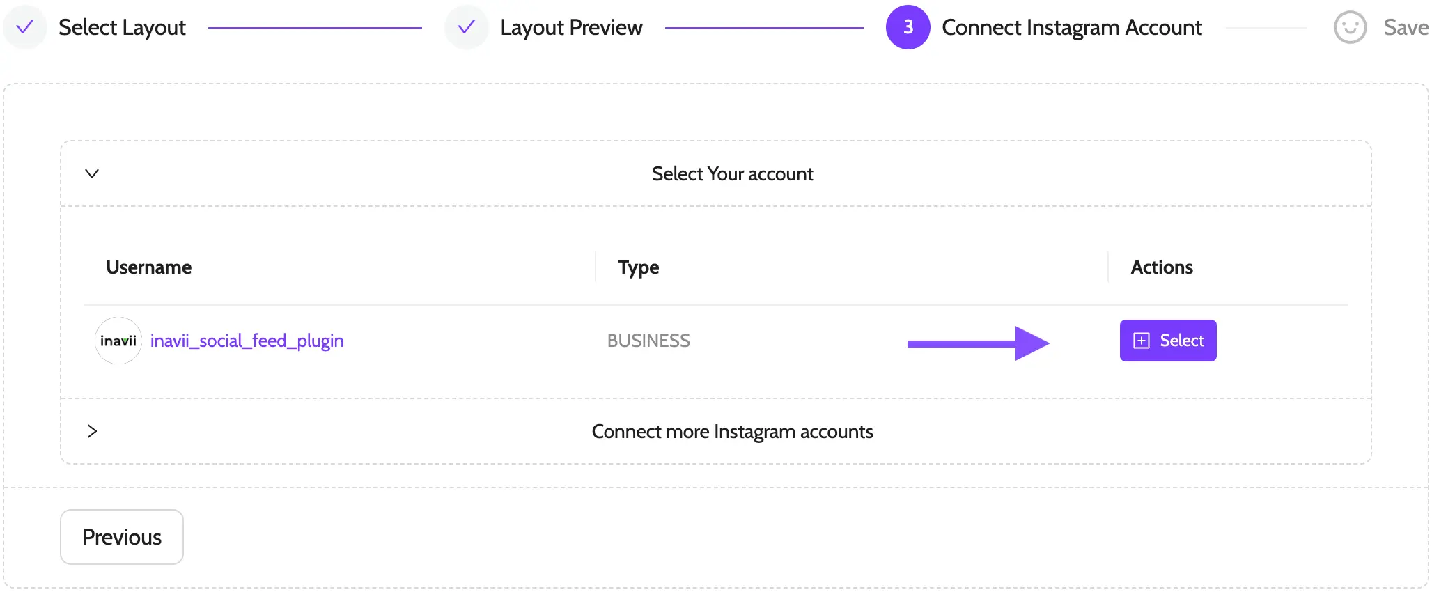This screenshot has height=592, width=1432.
Task: Go to the Select Layout step label
Action: 122,27
